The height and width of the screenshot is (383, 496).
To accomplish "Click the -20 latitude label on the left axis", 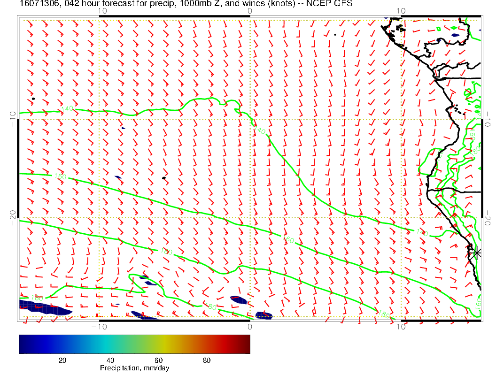I will pyautogui.click(x=12, y=217).
